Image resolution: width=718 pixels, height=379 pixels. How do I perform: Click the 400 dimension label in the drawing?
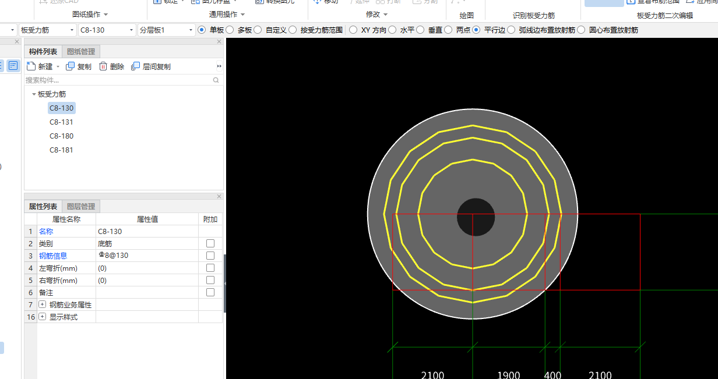coord(552,374)
